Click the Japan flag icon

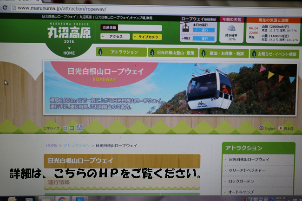point(281,128)
